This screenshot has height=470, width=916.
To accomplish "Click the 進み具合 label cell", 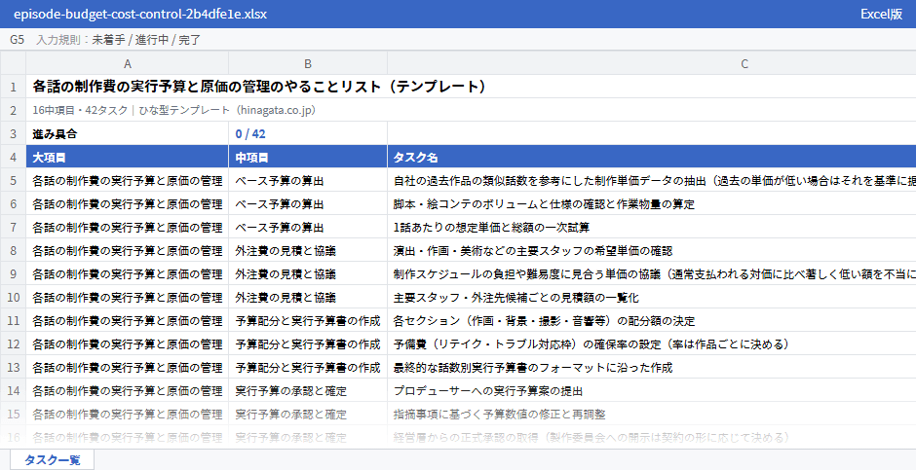I will tap(128, 133).
